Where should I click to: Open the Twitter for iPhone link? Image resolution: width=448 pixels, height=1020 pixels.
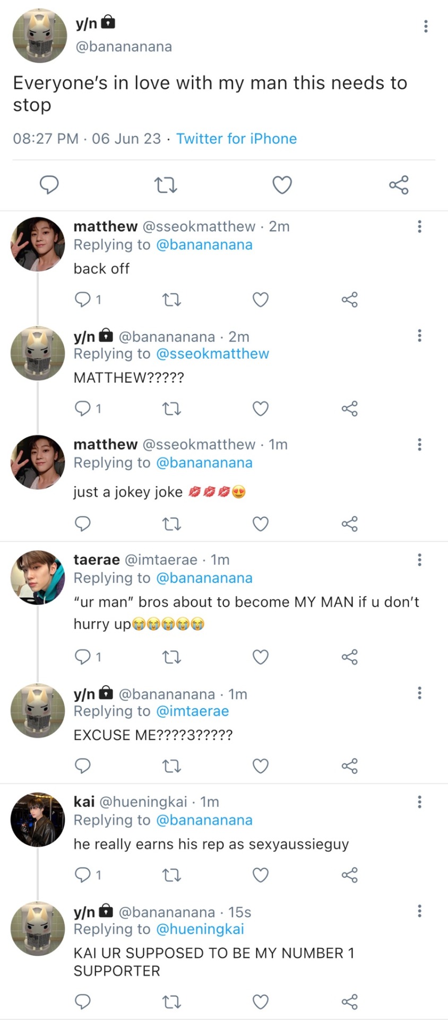coord(236,139)
